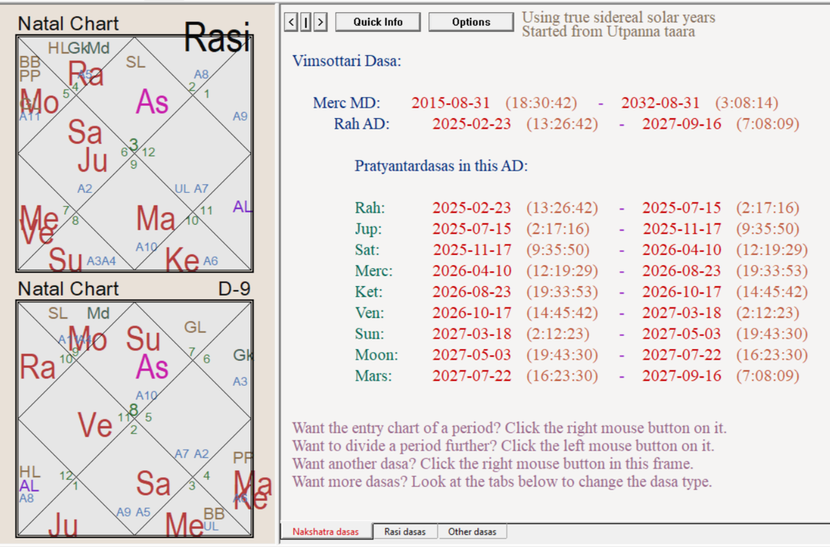Click Ke (Ketu) in the Rasi chart
830x547 pixels.
(x=183, y=261)
